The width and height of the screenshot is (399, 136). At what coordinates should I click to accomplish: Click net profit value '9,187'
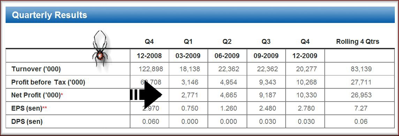point(268,95)
